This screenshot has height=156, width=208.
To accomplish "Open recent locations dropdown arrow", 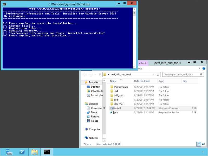I will tap(95, 75).
